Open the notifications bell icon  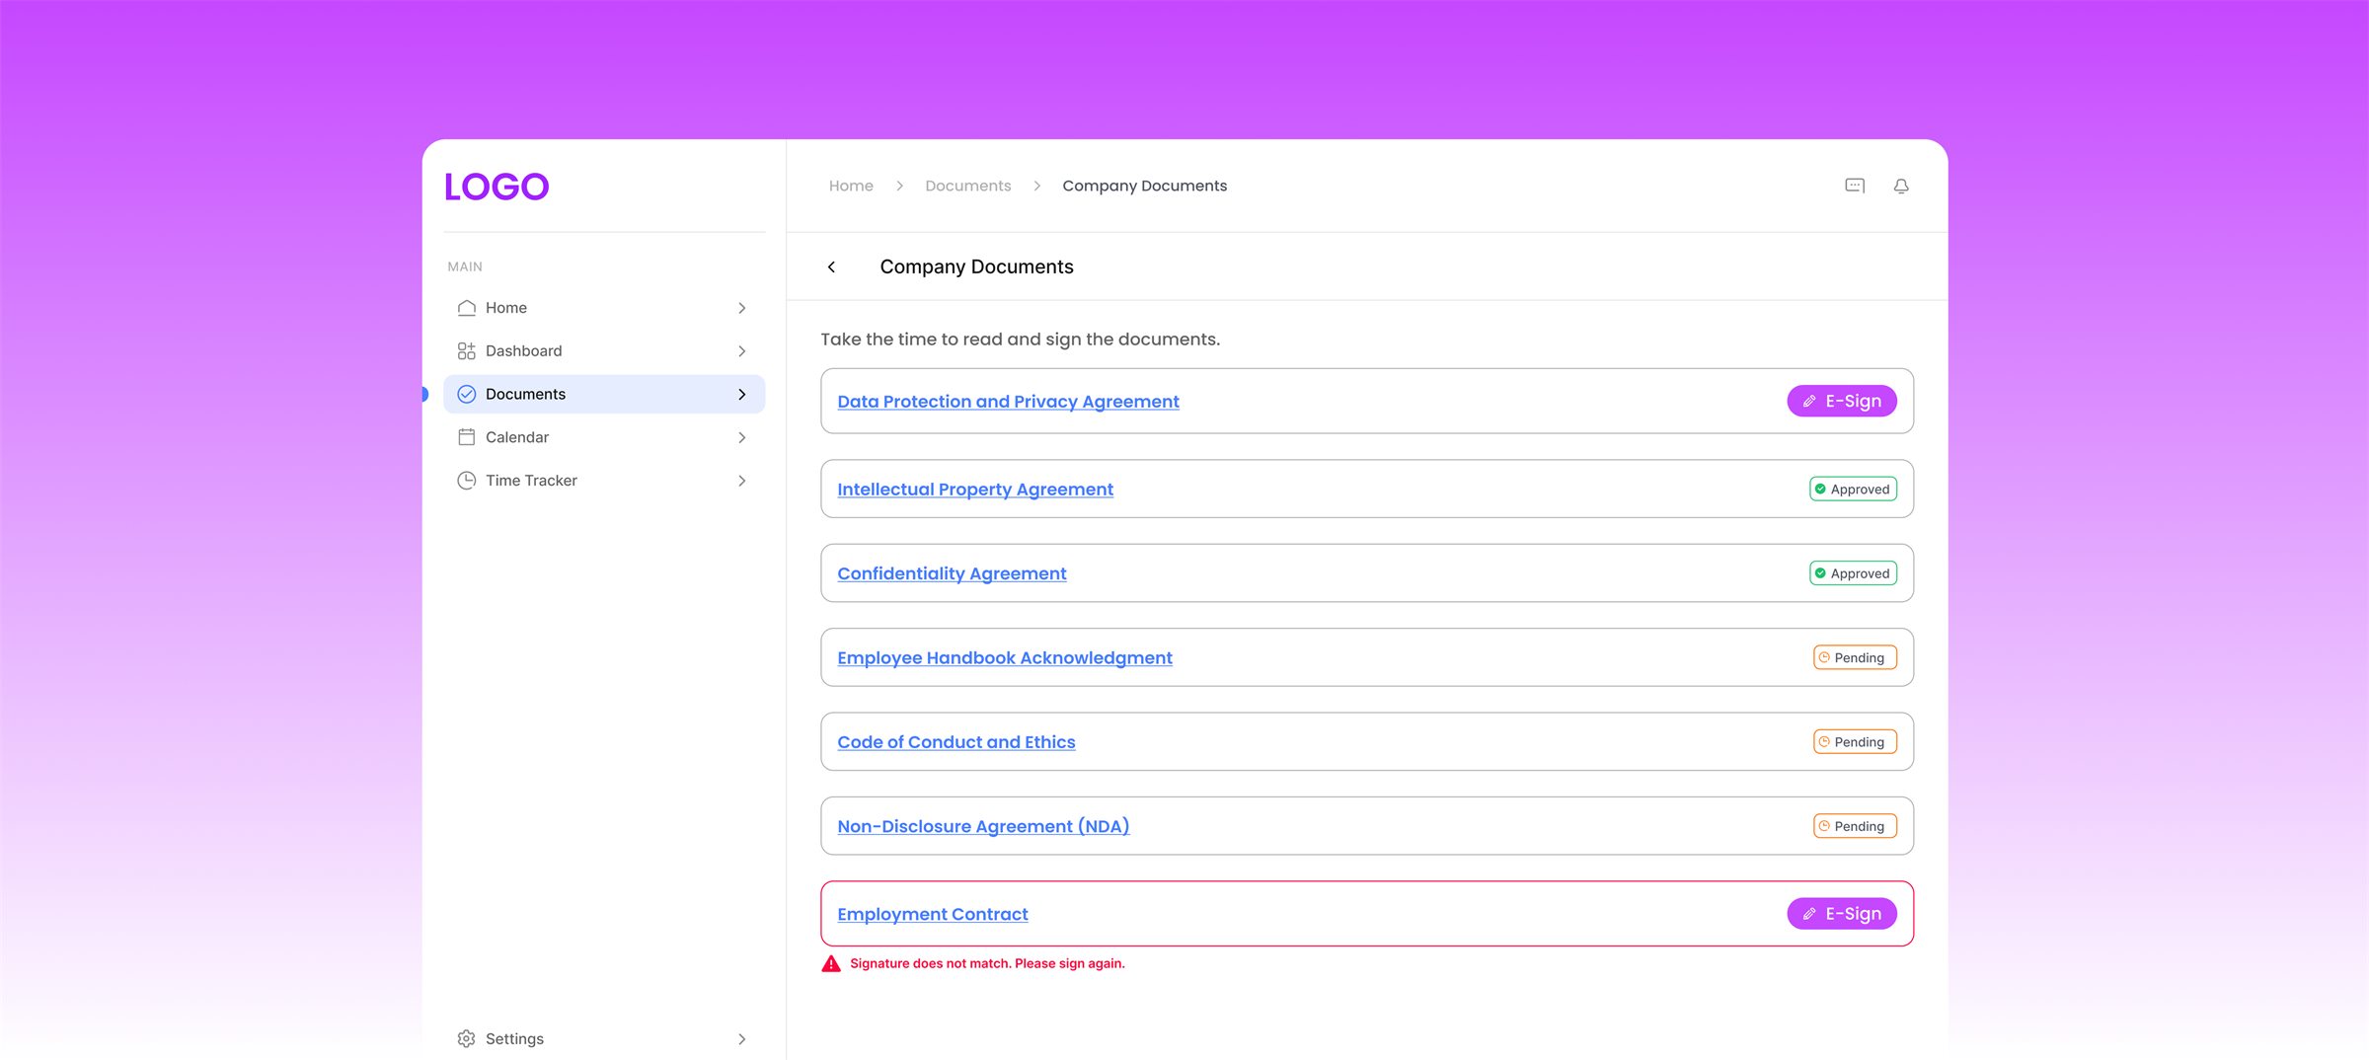(x=1901, y=186)
